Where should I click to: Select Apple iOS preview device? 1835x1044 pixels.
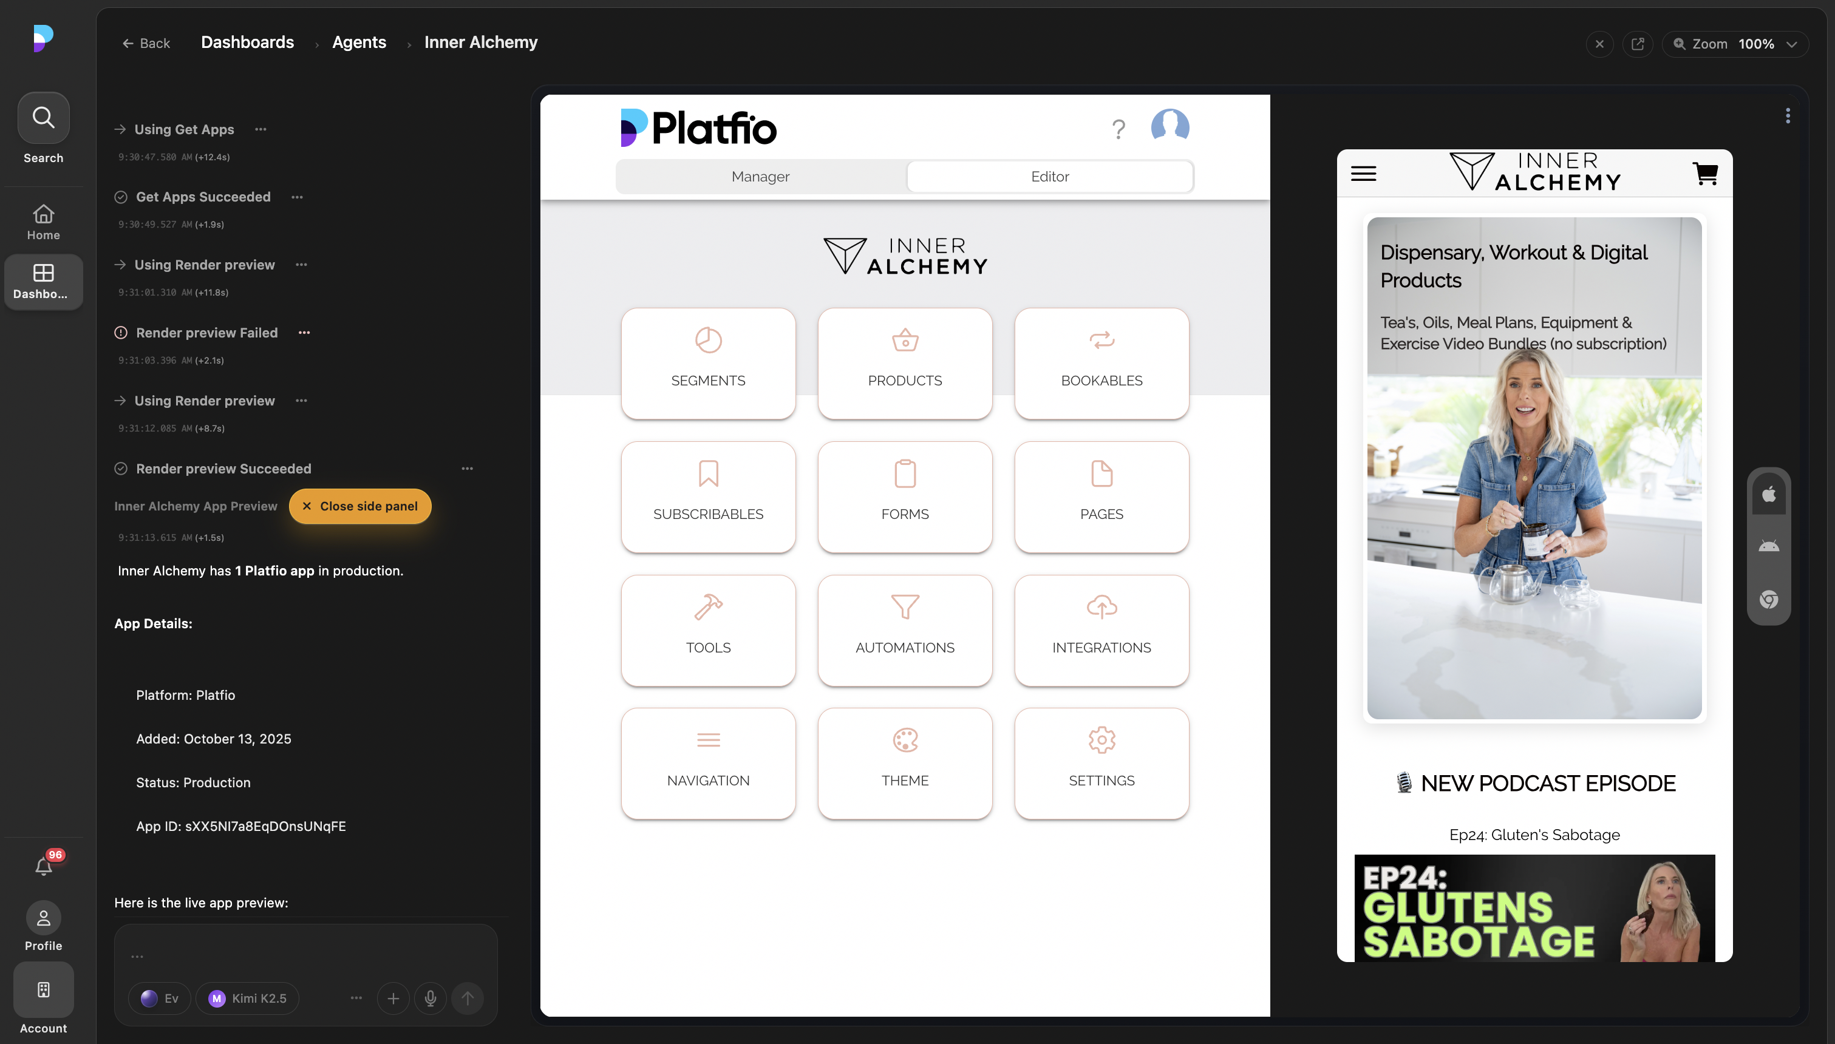[1768, 494]
